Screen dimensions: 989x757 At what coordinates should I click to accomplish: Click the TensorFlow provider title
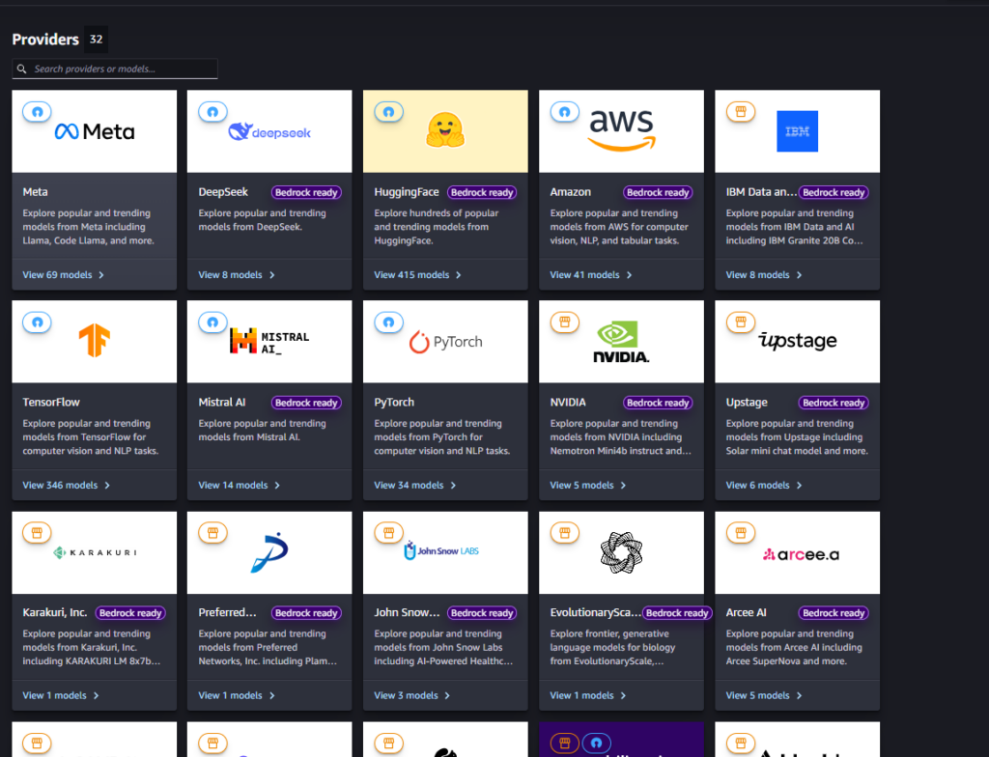[x=51, y=402]
